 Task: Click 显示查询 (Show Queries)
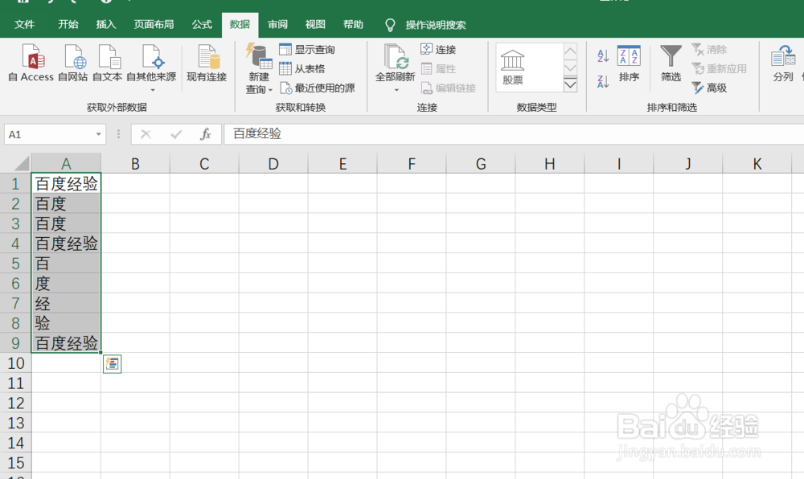[307, 49]
